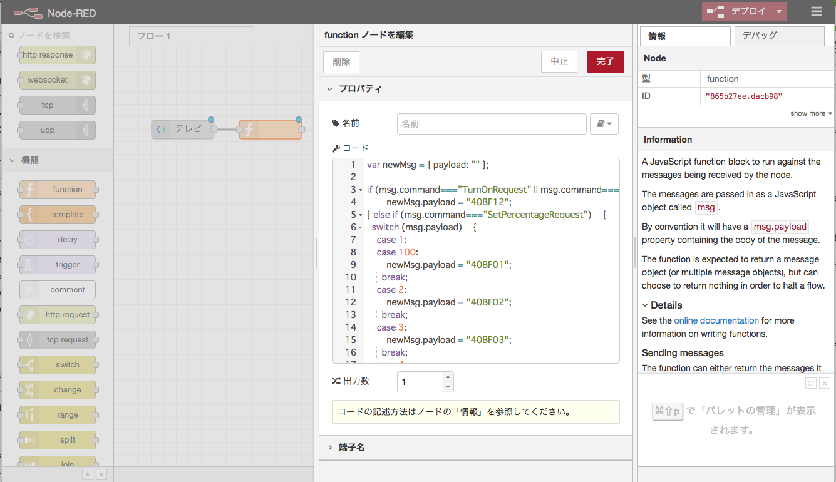836x482 pixels.
Task: Click the ノードを検索 search field
Action: (x=58, y=36)
